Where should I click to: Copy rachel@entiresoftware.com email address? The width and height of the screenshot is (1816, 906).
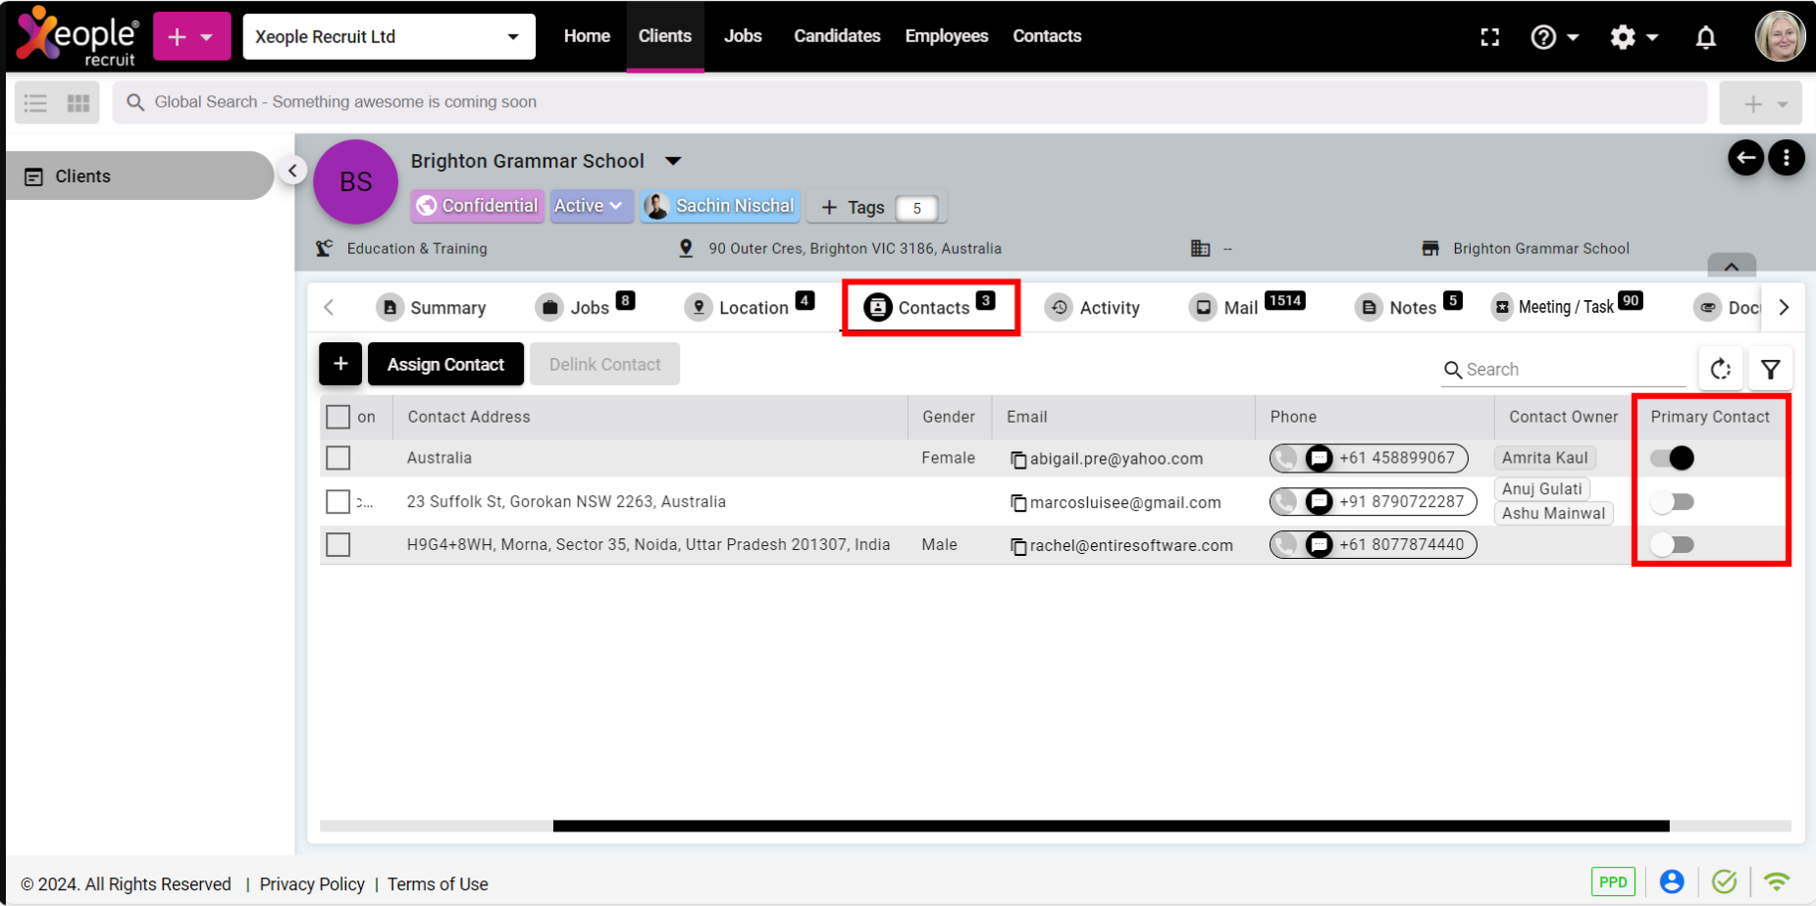click(x=1018, y=546)
